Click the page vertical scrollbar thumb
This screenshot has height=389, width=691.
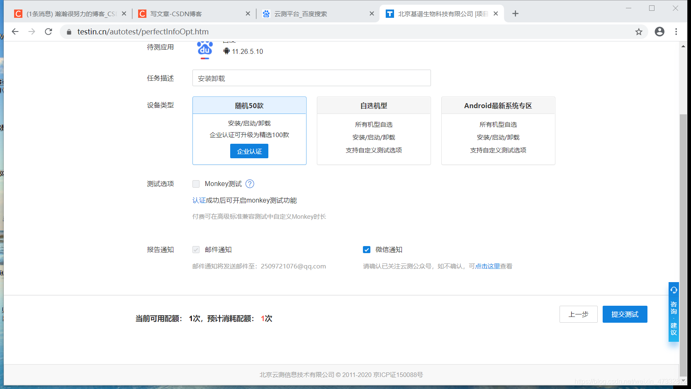(x=683, y=244)
